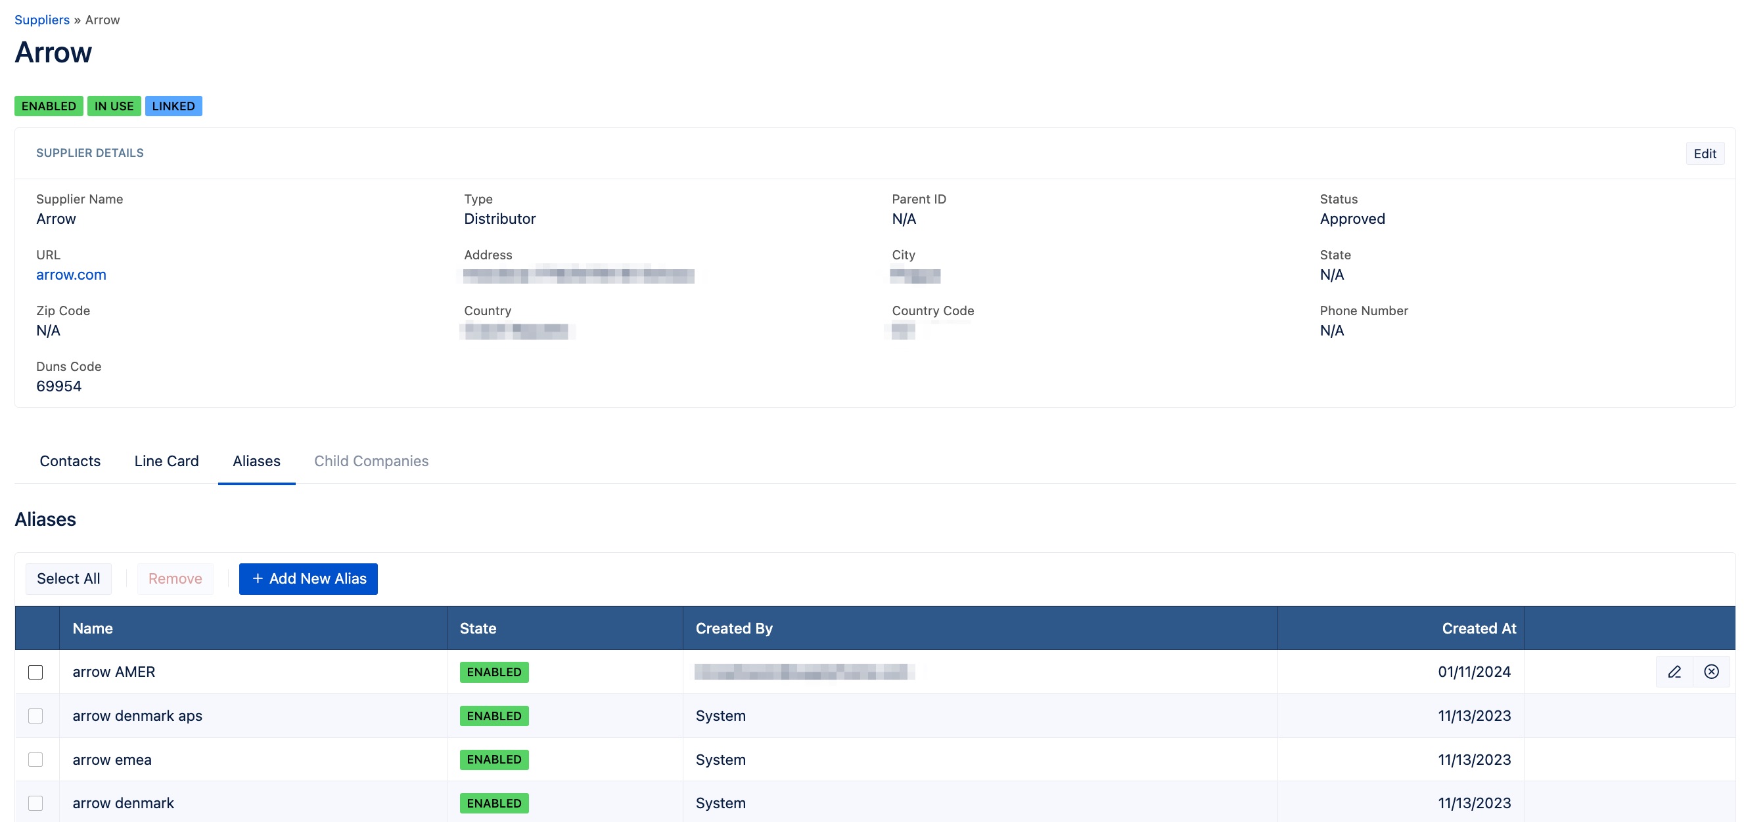Click the ENABLED badge in arrow emea row
This screenshot has height=822, width=1744.
pos(494,760)
